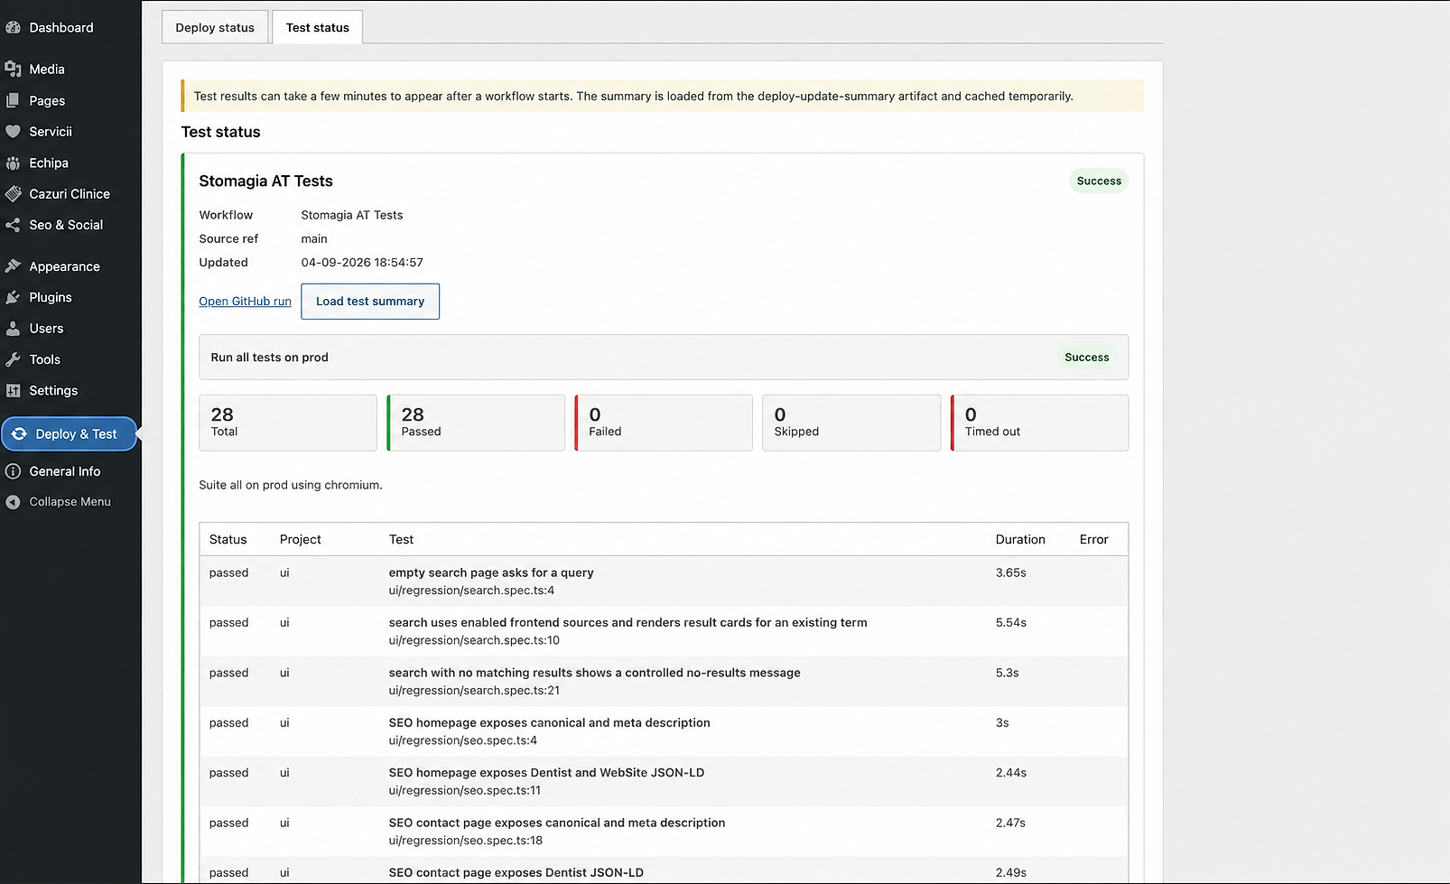Open Users in the sidebar
Screen dimensions: 1450x884
[46, 329]
